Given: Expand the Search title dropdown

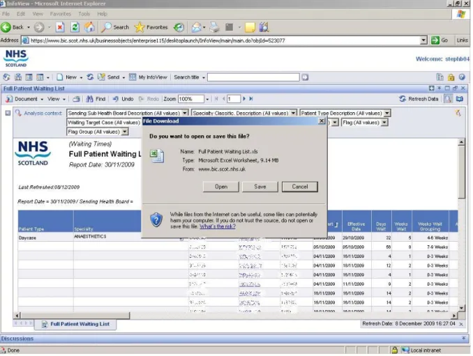Looking at the screenshot, I should click(204, 78).
